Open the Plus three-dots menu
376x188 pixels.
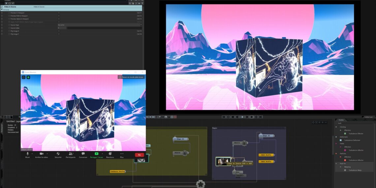tap(122, 154)
